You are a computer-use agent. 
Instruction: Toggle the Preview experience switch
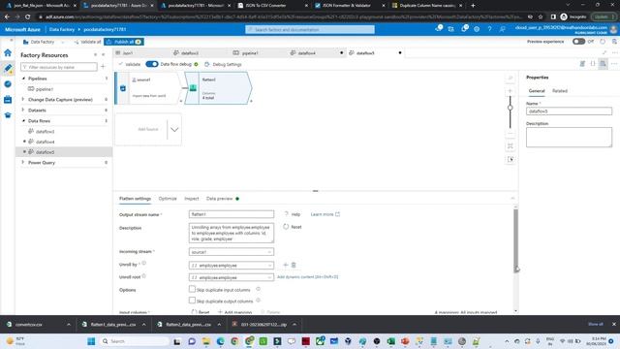[x=578, y=41]
